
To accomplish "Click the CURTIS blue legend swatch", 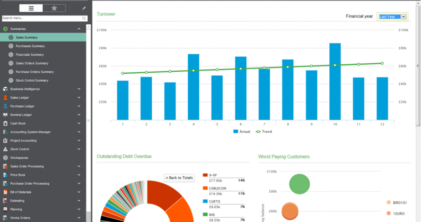I will pos(205,201).
